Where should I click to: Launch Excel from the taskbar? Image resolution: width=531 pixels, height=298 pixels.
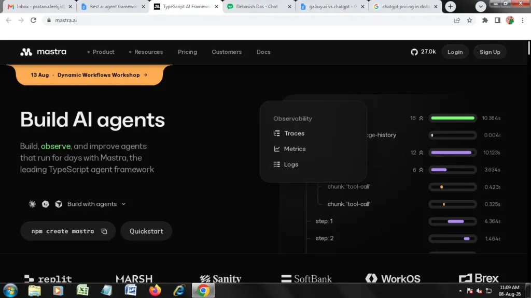click(x=82, y=291)
